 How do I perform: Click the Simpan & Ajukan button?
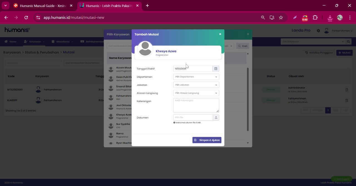coord(207,140)
